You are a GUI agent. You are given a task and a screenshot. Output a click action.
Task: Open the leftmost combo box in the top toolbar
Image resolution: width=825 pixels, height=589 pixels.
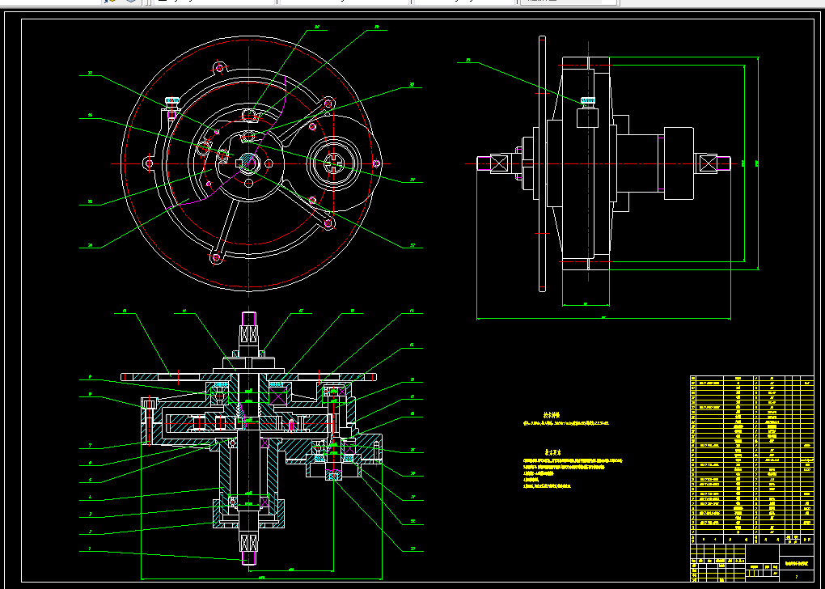coord(213,2)
